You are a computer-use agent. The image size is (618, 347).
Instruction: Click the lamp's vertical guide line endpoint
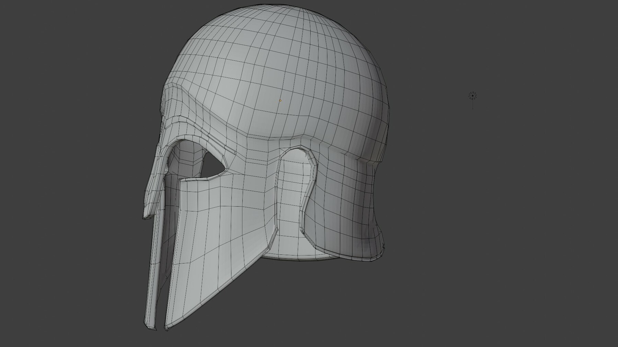(472, 109)
